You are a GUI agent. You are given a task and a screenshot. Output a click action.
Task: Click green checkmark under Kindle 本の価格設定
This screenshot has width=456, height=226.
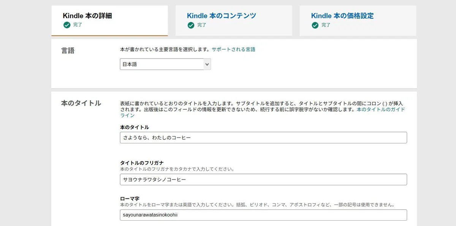pyautogui.click(x=315, y=25)
